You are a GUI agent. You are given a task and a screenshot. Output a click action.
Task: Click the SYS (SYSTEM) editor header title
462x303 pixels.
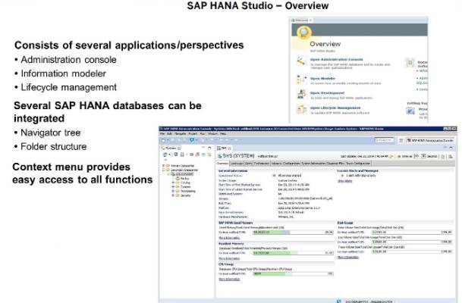click(x=239, y=155)
